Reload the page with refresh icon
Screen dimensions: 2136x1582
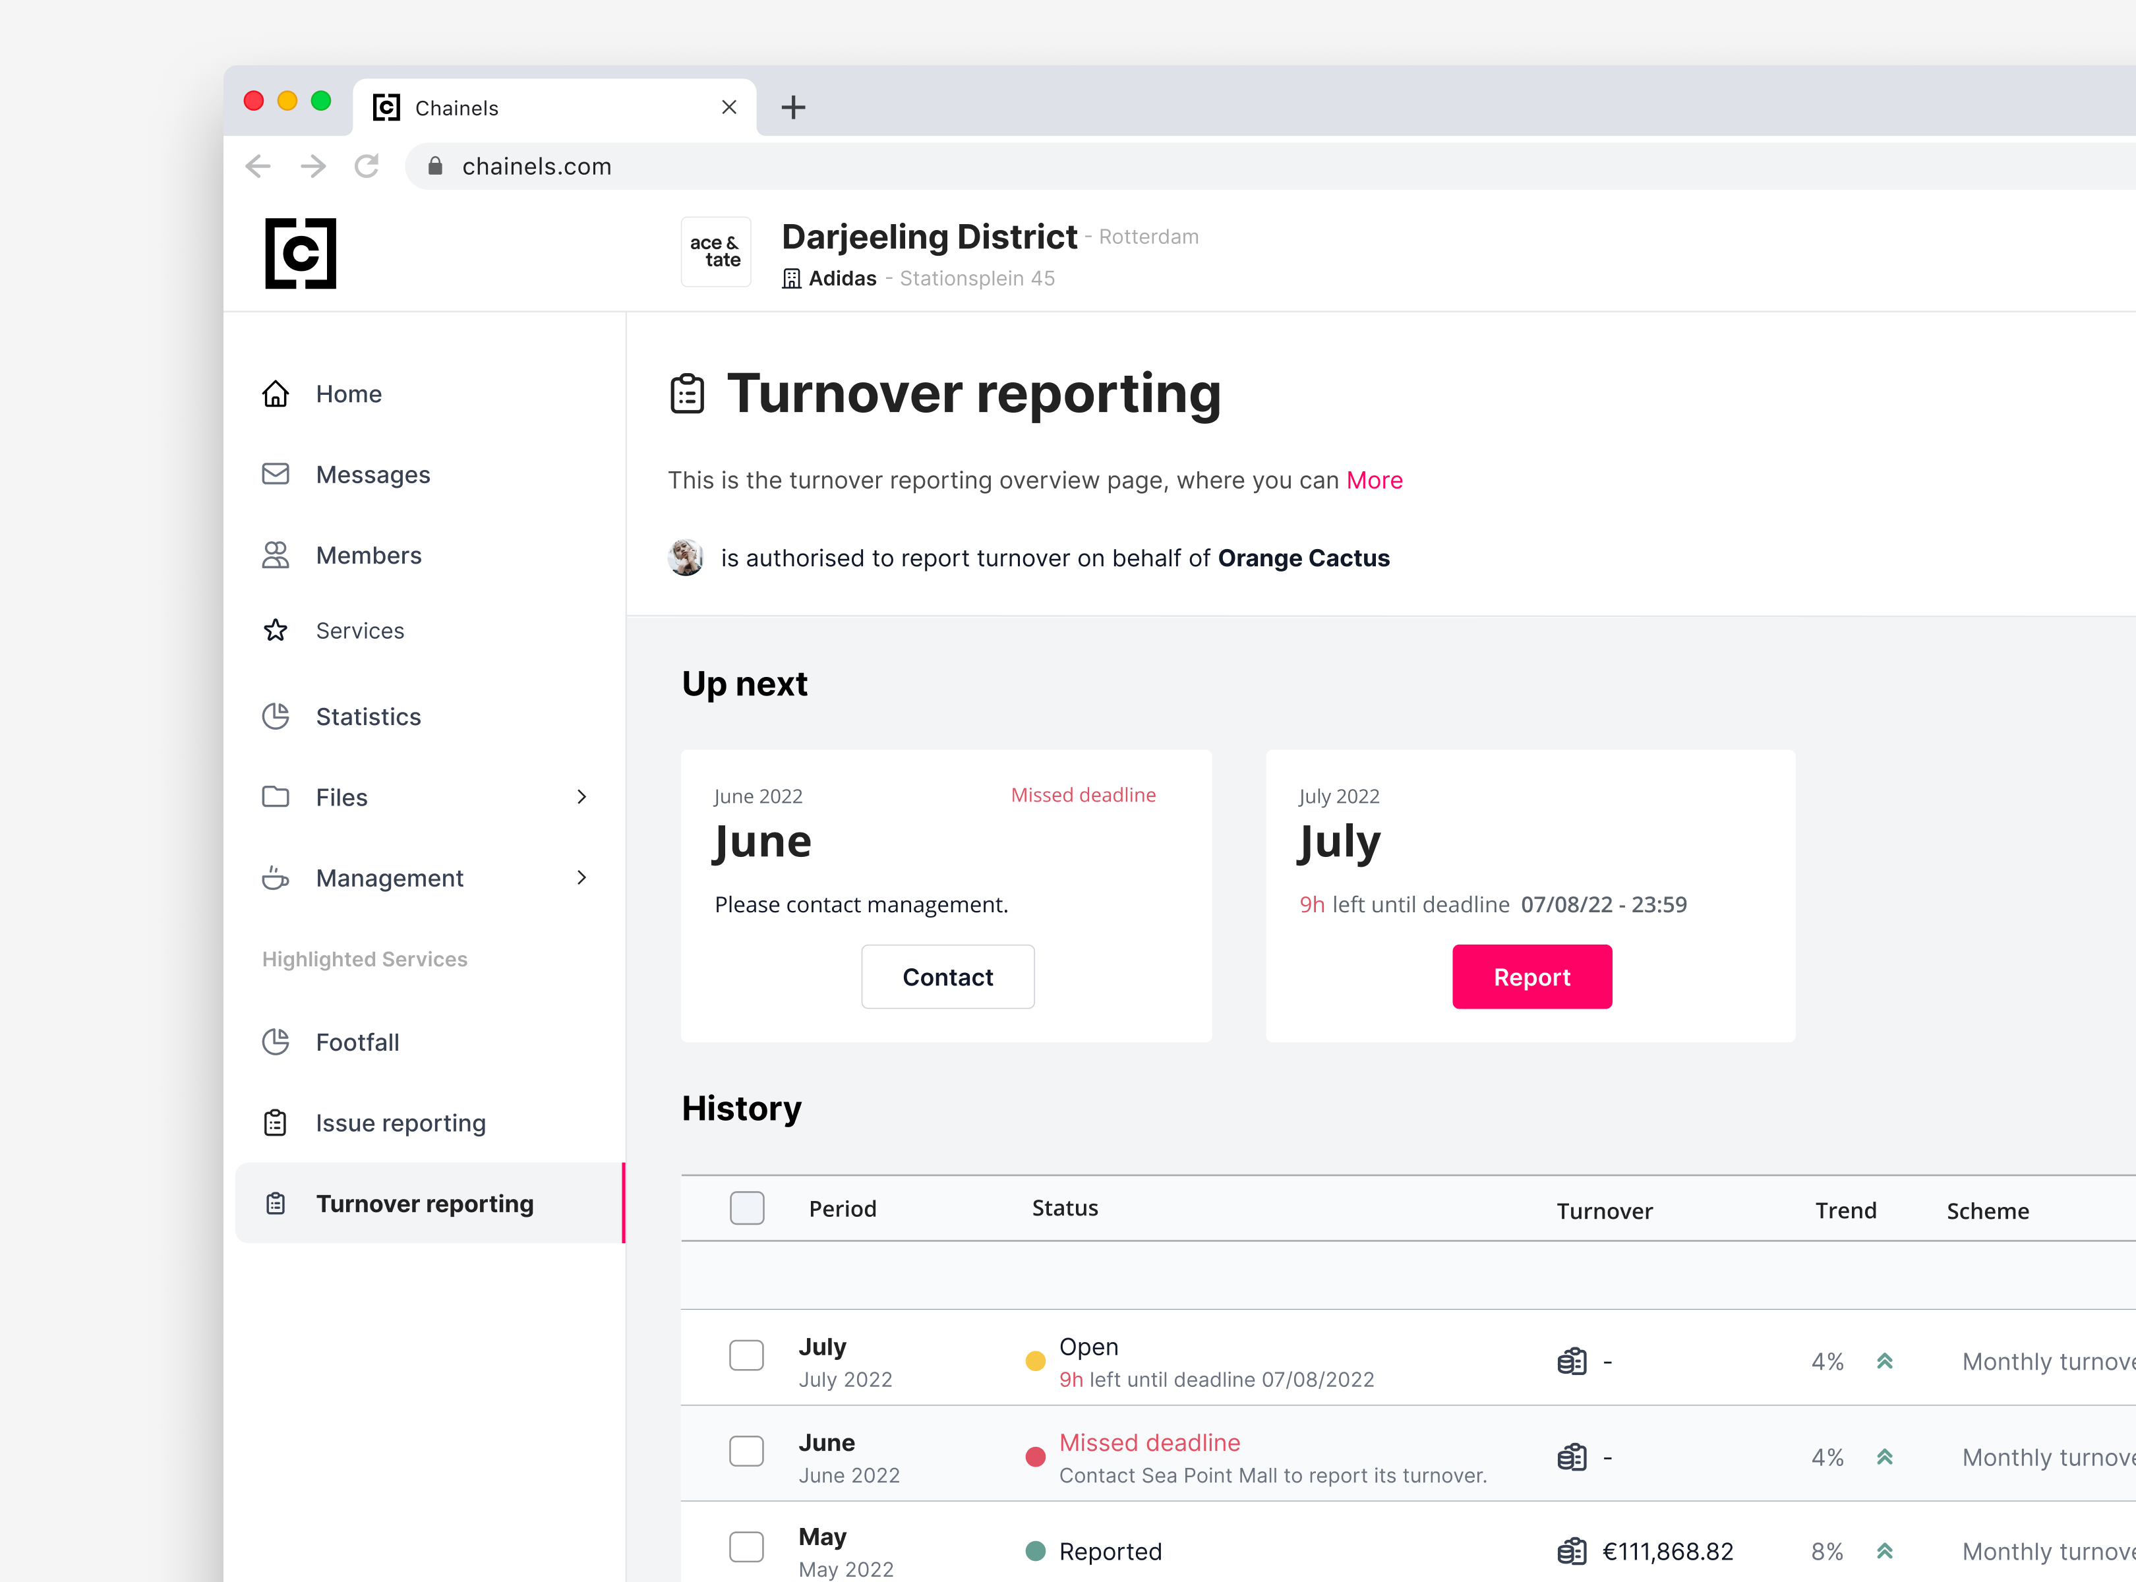point(367,165)
